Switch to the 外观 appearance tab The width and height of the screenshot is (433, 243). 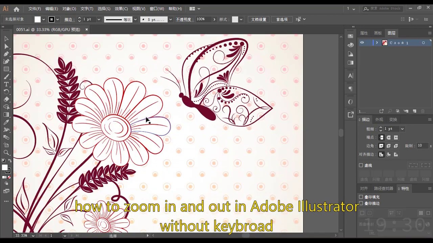379,119
